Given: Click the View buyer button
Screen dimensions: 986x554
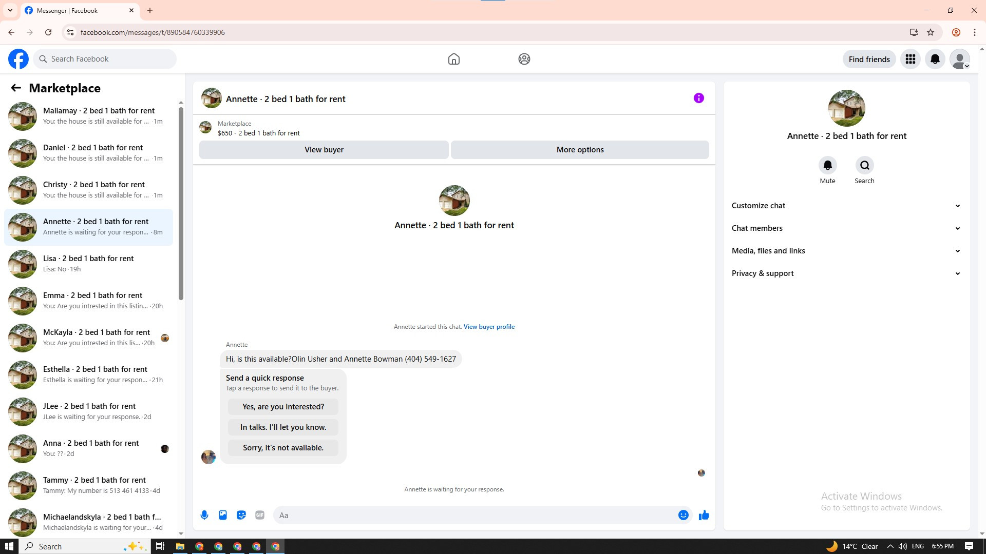Looking at the screenshot, I should coord(324,150).
